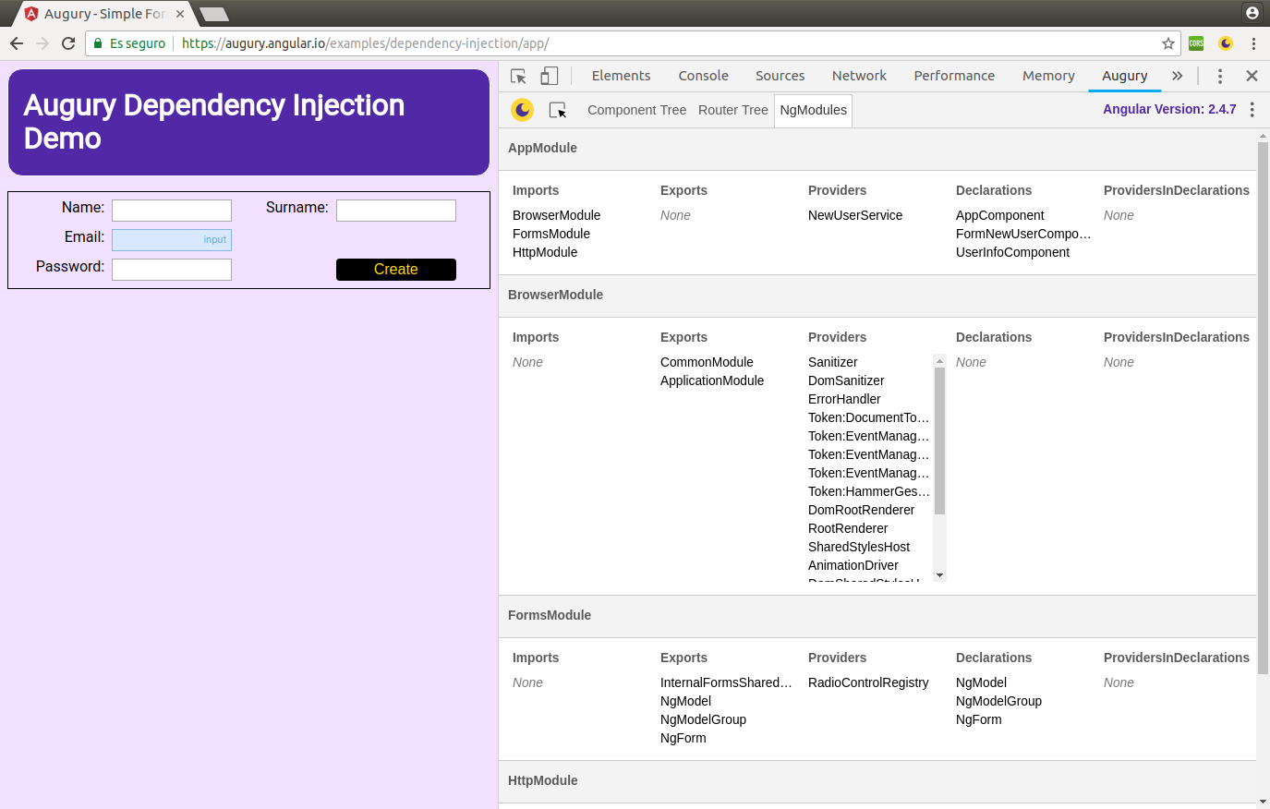1270x809 pixels.
Task: Activate Augury's component select cursor icon
Action: [558, 110]
